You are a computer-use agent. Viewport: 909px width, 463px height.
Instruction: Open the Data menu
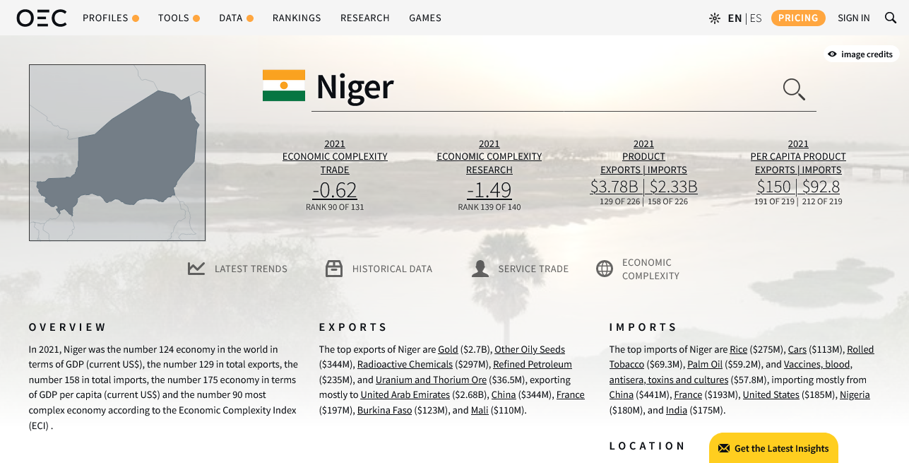click(x=236, y=18)
